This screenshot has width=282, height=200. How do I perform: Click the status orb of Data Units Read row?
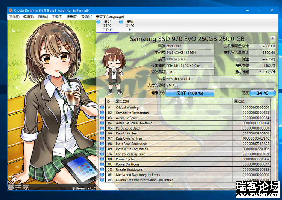102,133
